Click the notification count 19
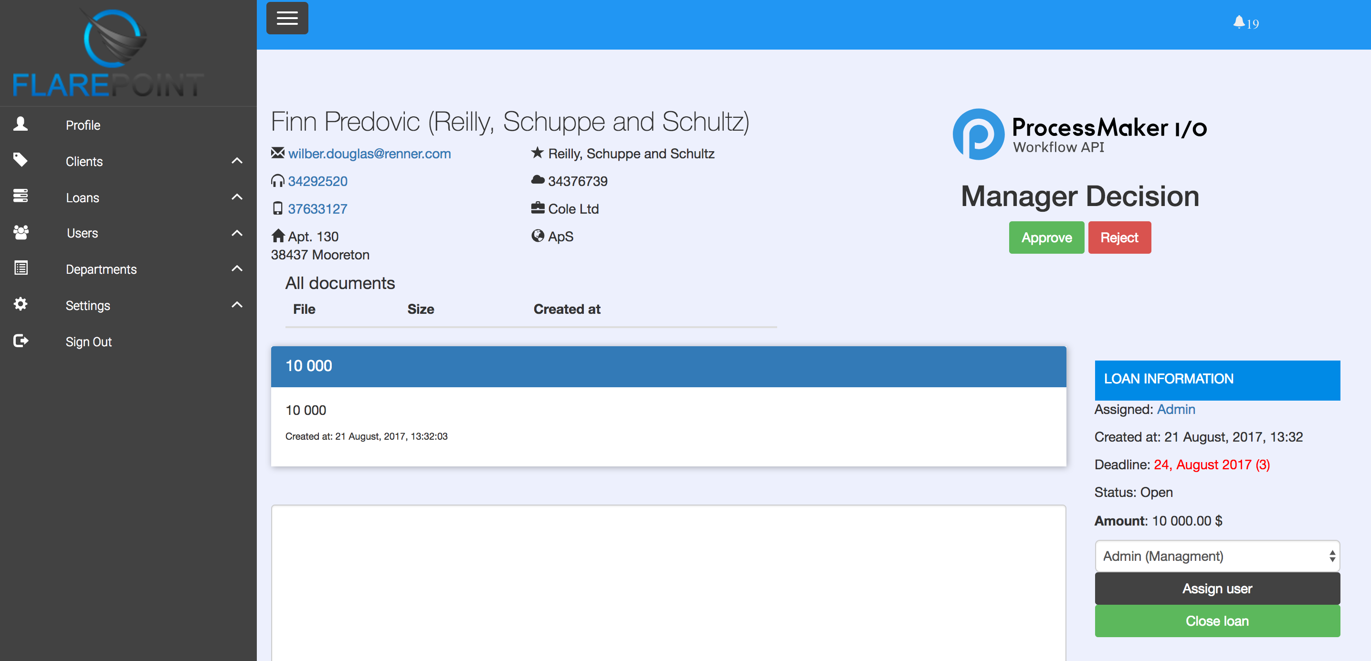The width and height of the screenshot is (1371, 661). (x=1252, y=24)
